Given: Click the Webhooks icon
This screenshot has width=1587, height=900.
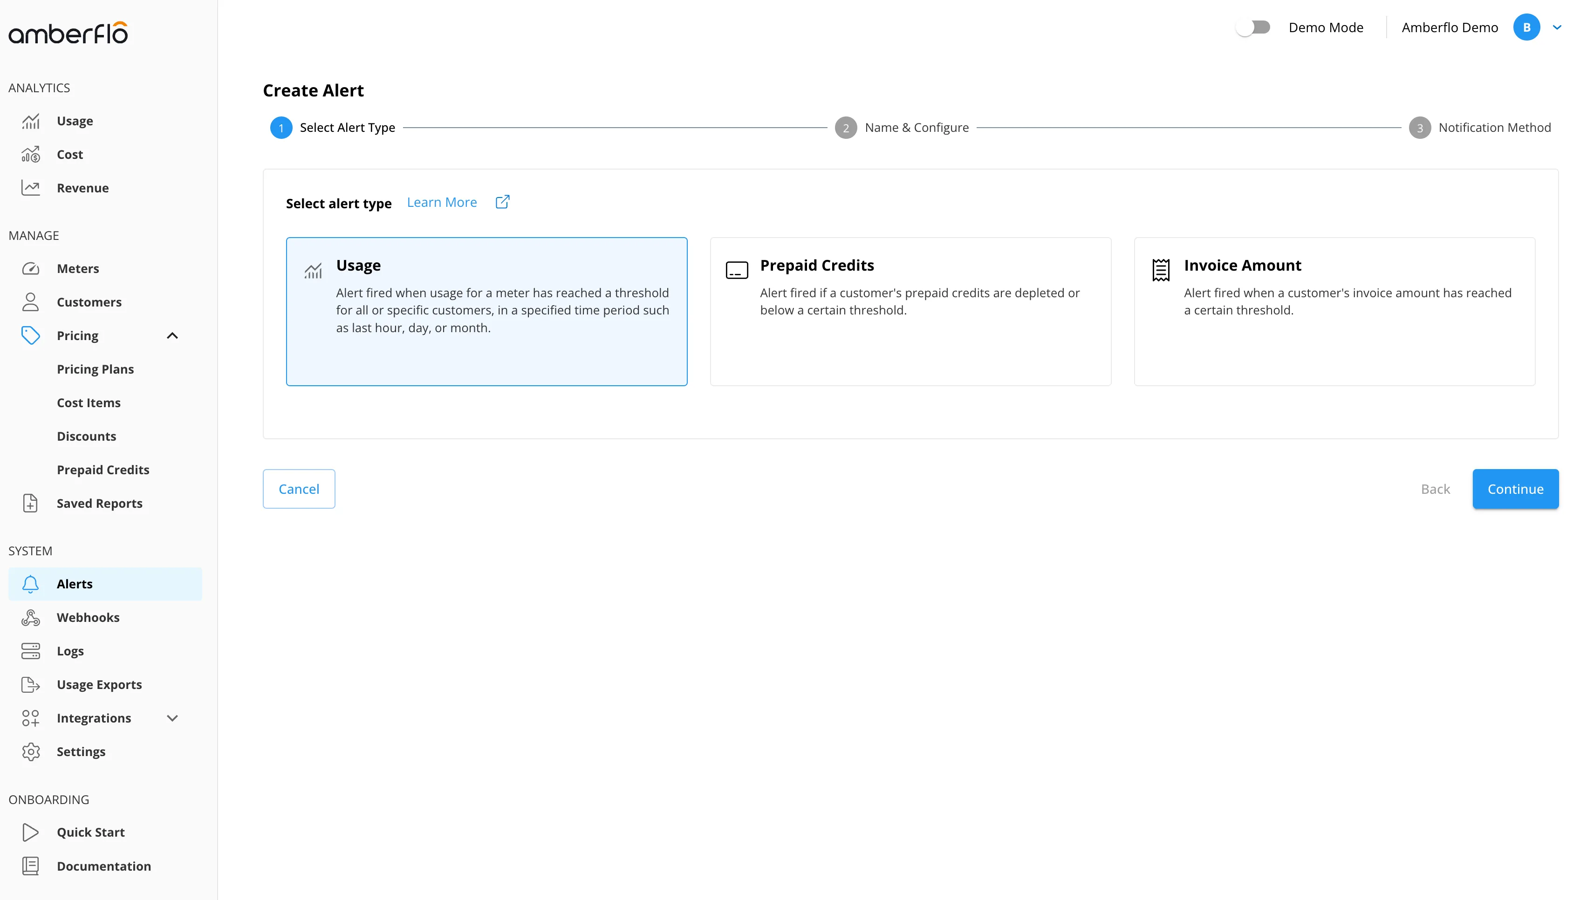Looking at the screenshot, I should click(30, 618).
